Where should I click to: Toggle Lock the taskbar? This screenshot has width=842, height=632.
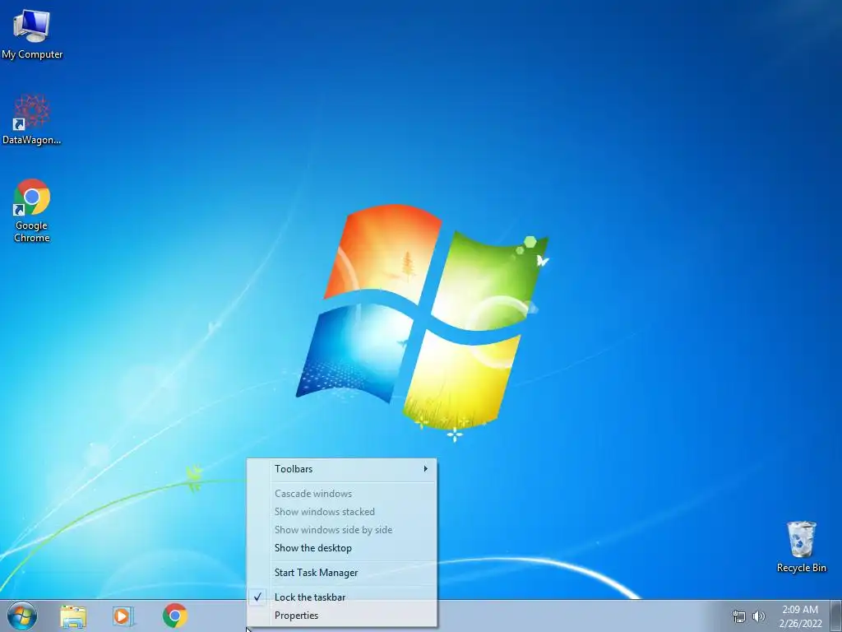(x=341, y=597)
